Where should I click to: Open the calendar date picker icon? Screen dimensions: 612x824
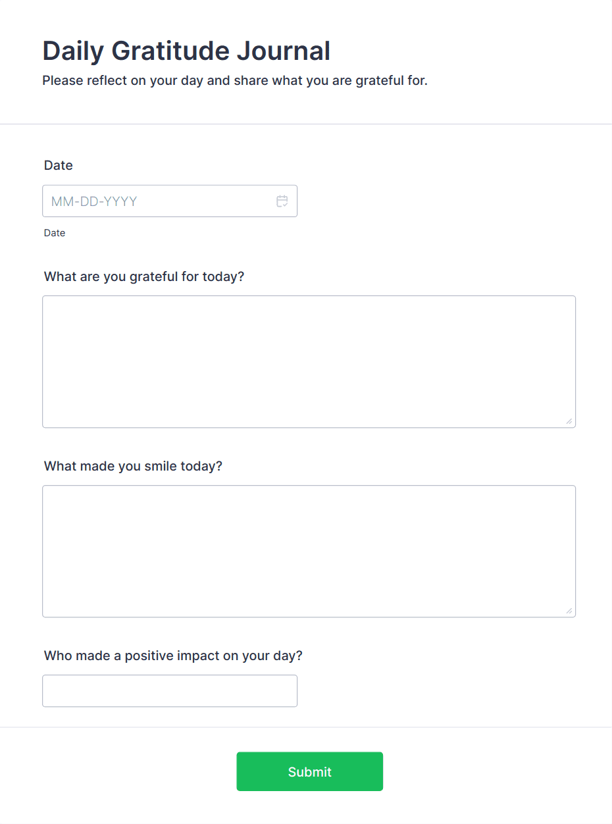coord(282,201)
